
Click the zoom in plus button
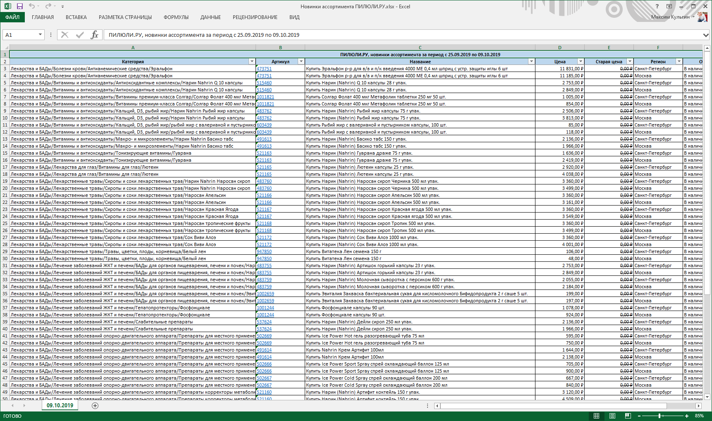click(x=687, y=416)
